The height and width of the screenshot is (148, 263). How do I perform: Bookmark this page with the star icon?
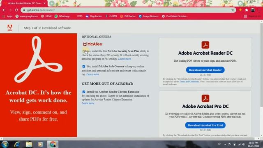(233, 10)
